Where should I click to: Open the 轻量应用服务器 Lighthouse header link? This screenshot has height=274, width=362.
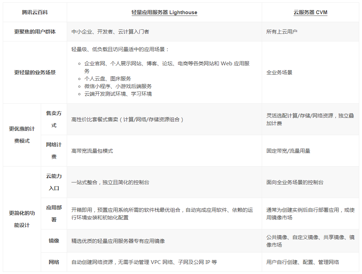[x=164, y=12]
